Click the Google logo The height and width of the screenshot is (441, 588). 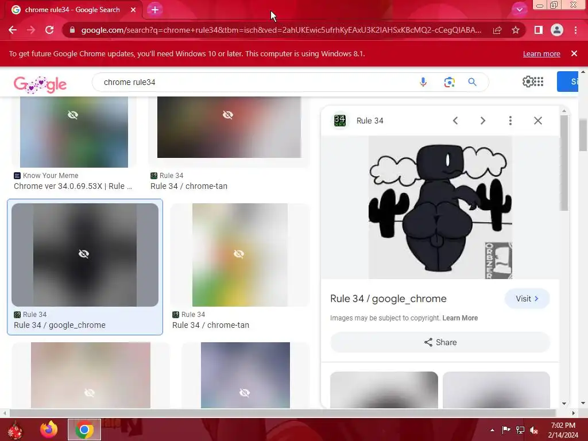(40, 84)
